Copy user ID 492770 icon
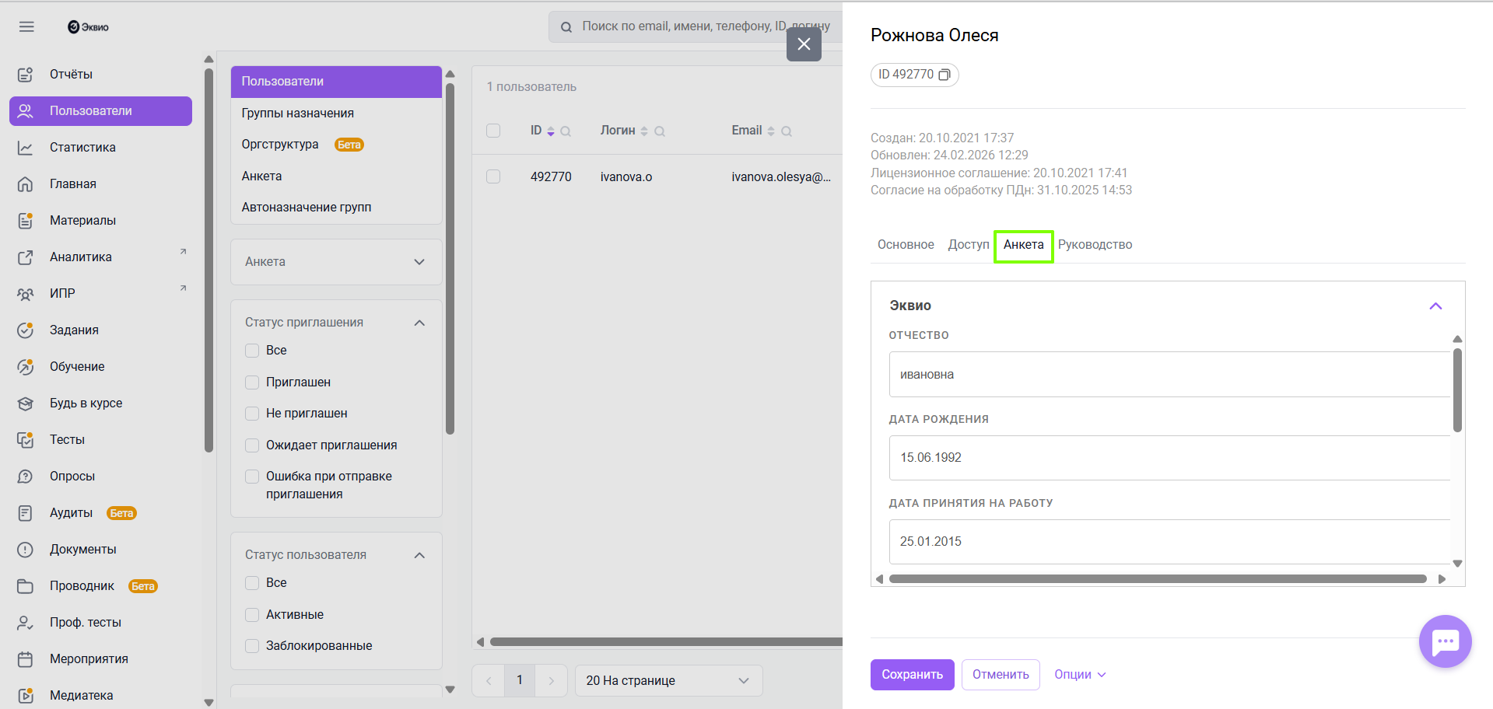Image resolution: width=1493 pixels, height=709 pixels. pos(945,75)
